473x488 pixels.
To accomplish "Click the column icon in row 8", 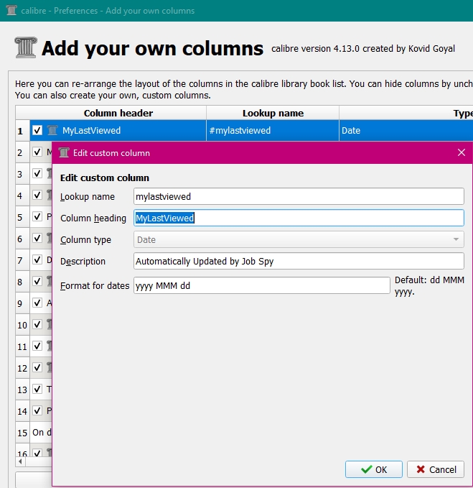I will coord(49,282).
